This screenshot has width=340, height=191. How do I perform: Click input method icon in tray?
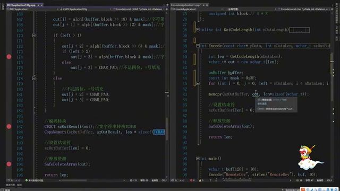click(303, 189)
